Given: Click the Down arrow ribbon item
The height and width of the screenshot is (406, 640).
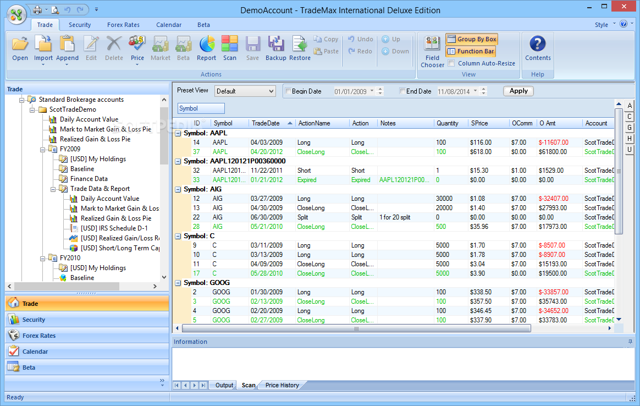Looking at the screenshot, I should click(x=395, y=52).
